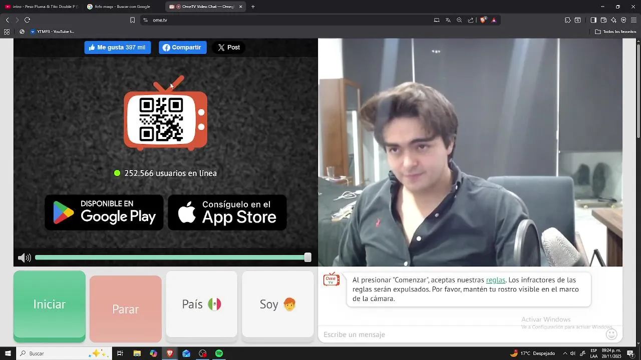This screenshot has width=641, height=360.
Task: Open Spotify from the taskbar
Action: (219, 353)
